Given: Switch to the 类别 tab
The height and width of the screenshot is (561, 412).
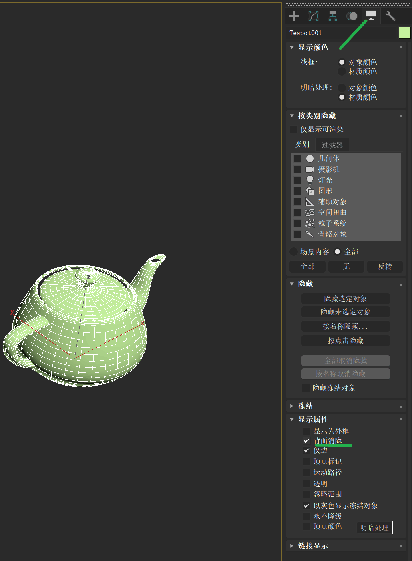Looking at the screenshot, I should point(302,145).
